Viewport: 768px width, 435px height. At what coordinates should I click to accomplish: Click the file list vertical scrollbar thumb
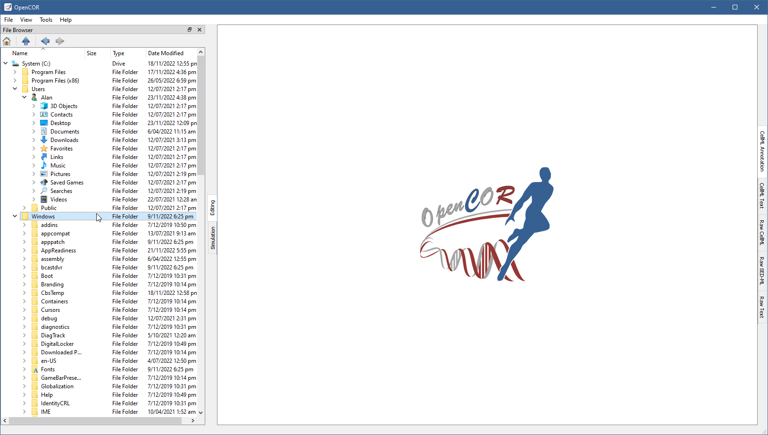tap(201, 116)
